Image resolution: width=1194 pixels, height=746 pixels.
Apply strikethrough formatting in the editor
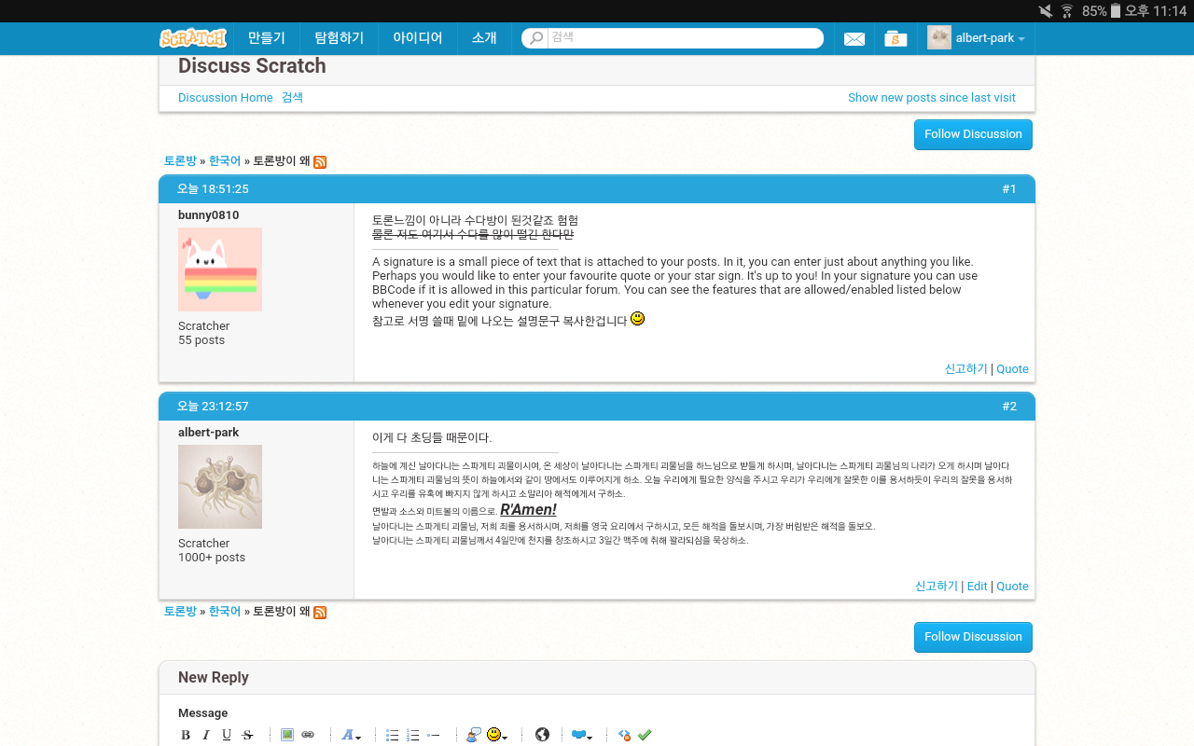247,735
